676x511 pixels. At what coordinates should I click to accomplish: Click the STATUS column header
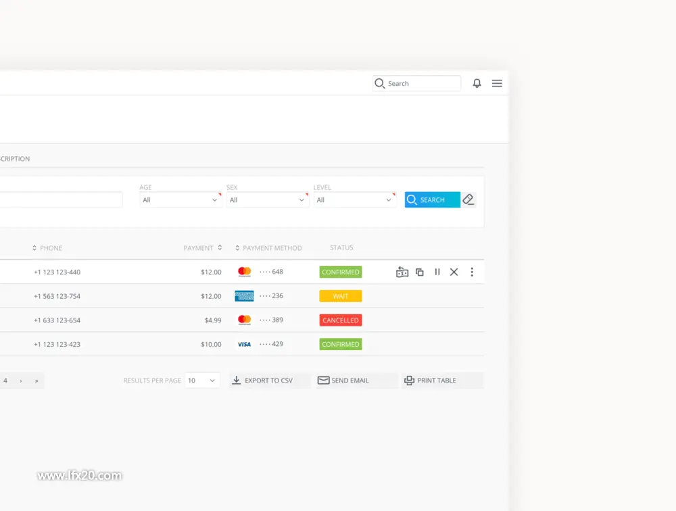[x=341, y=247]
